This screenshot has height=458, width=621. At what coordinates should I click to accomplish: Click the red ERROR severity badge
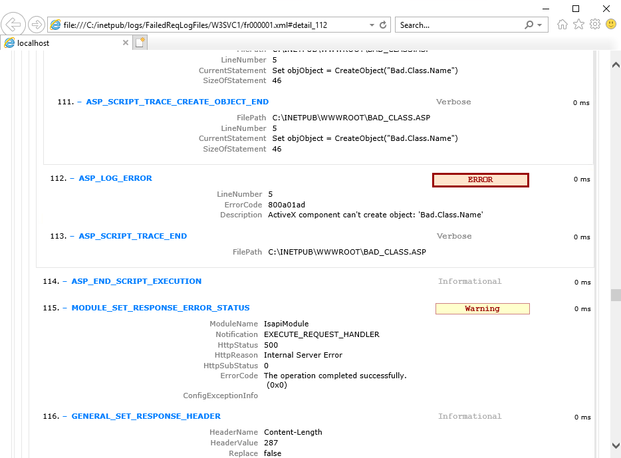[x=481, y=179]
